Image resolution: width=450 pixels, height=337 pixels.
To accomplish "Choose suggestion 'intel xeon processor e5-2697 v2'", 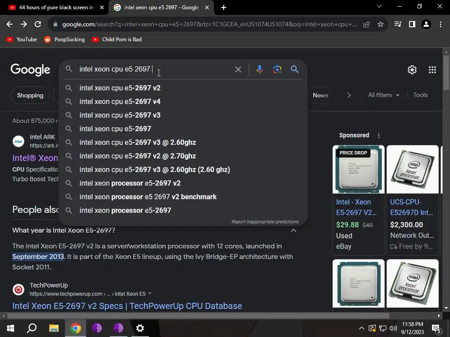I will point(183,183).
